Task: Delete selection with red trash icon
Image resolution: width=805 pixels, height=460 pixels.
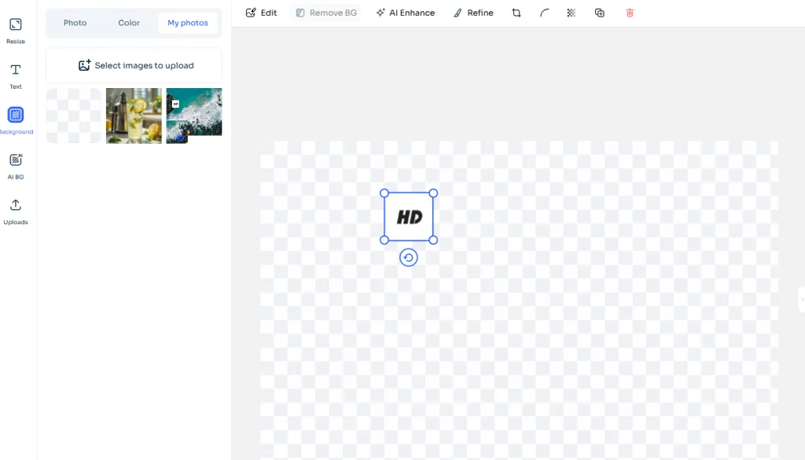Action: [630, 13]
